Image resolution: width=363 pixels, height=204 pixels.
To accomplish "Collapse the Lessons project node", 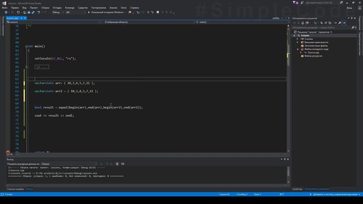I will tap(294, 36).
